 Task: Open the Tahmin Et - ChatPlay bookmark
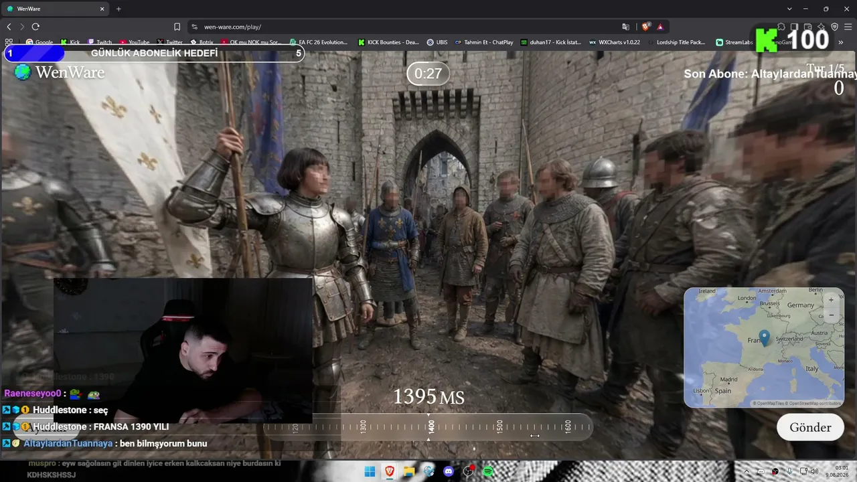point(484,42)
